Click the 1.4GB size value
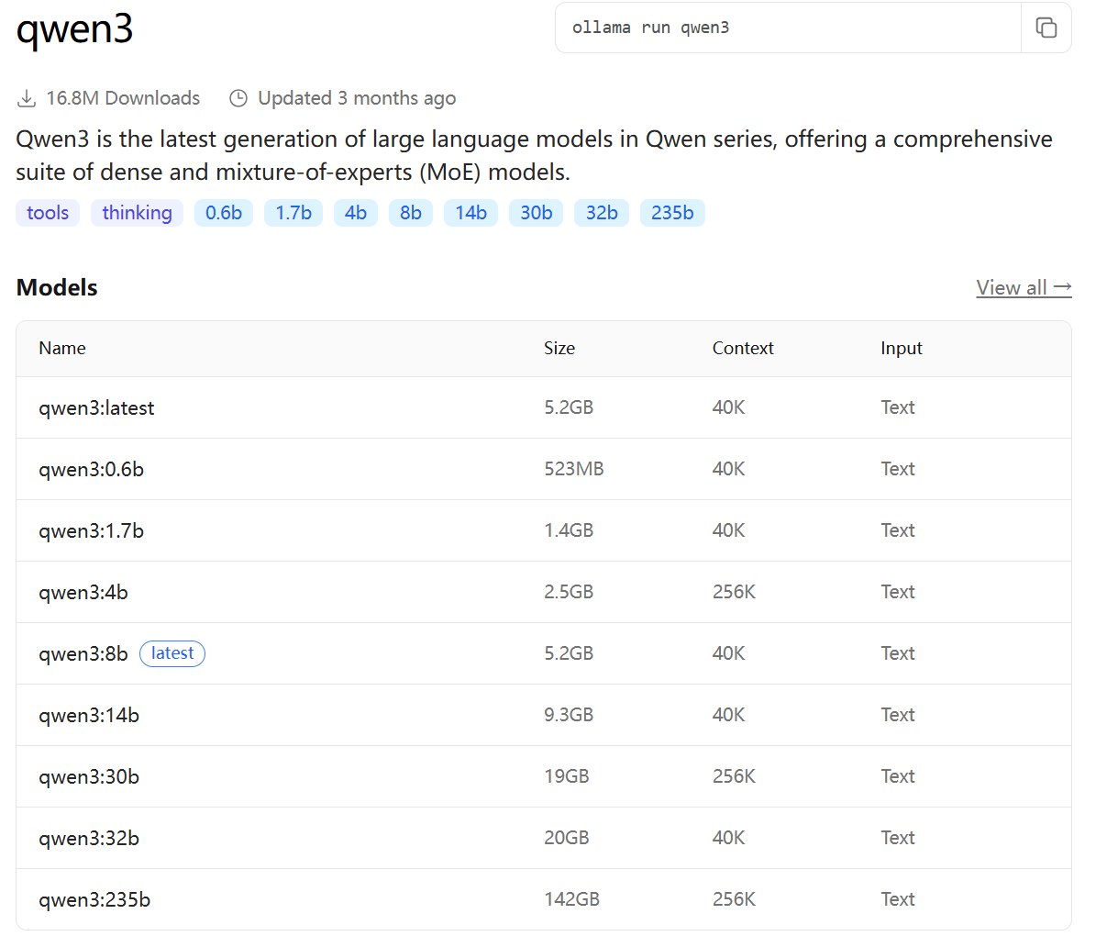Viewport: 1107px width, 936px height. tap(569, 530)
